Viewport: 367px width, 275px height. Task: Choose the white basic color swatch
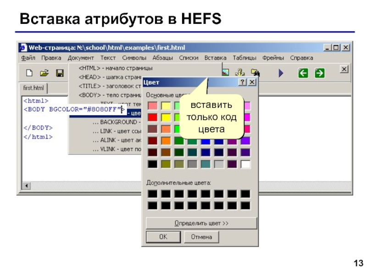click(246, 164)
